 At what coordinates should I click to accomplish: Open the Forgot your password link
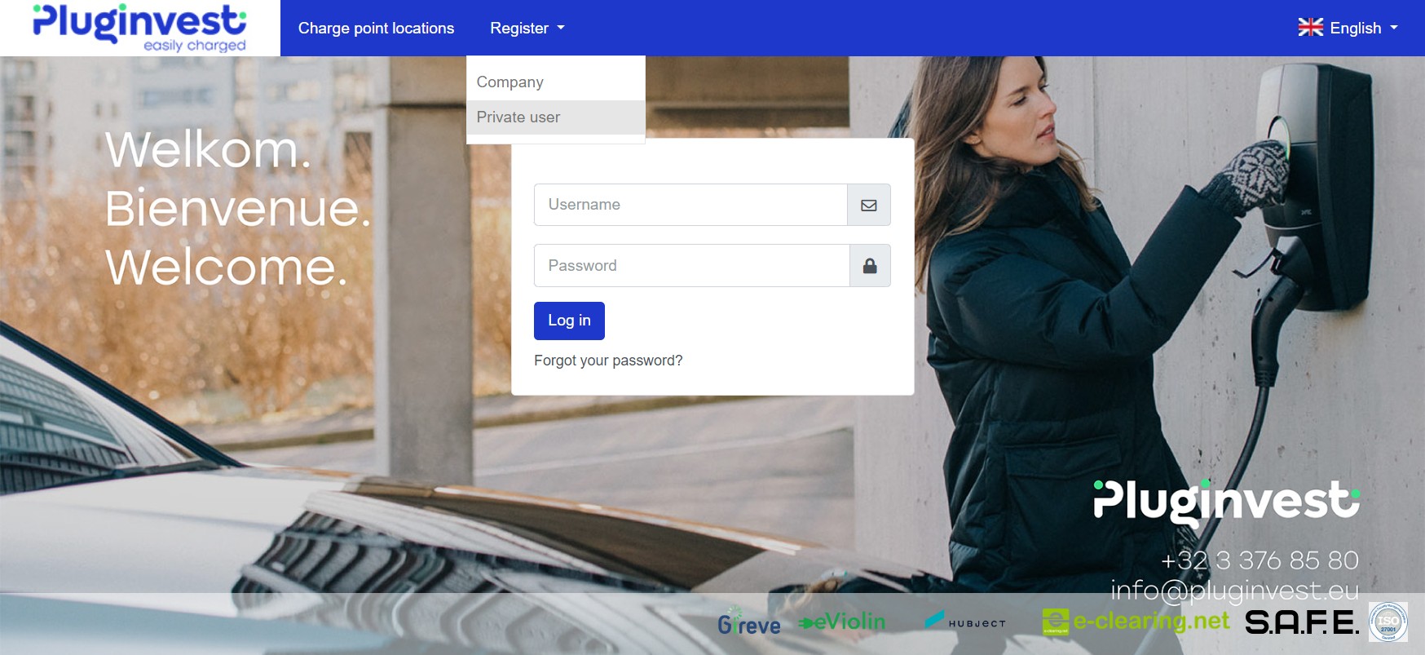608,361
